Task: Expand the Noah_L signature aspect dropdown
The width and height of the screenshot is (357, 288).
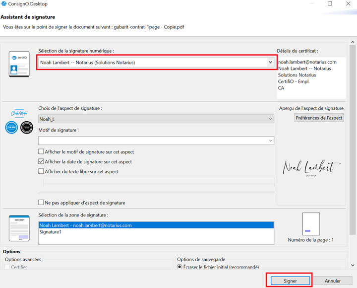Action: 270,119
